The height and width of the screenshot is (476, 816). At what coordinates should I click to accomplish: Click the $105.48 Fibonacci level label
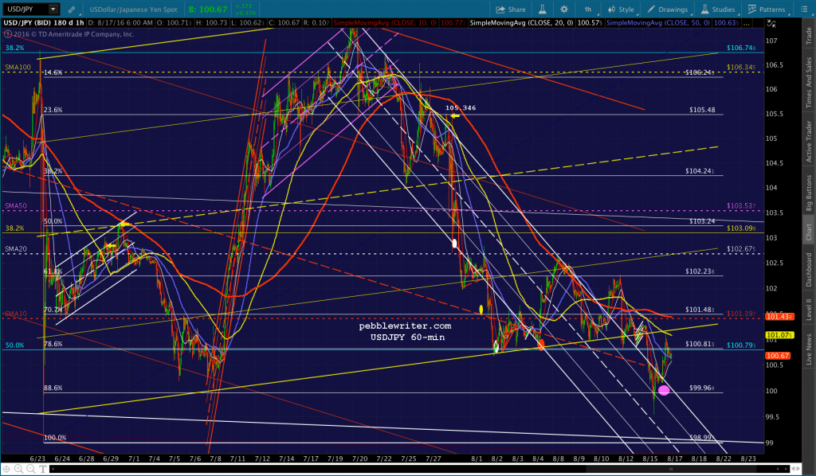coord(702,110)
